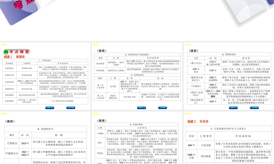Click the 政治制度 cell
The width and height of the screenshot is (274, 164).
tap(100, 64)
